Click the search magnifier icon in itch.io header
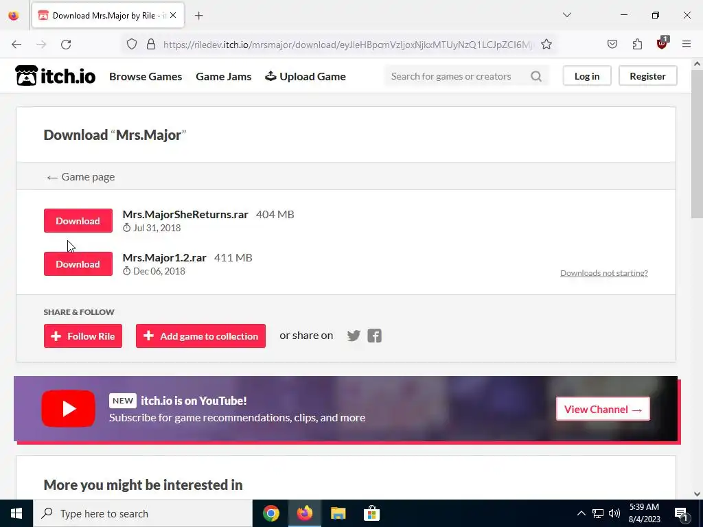Image resolution: width=703 pixels, height=527 pixels. click(x=536, y=76)
